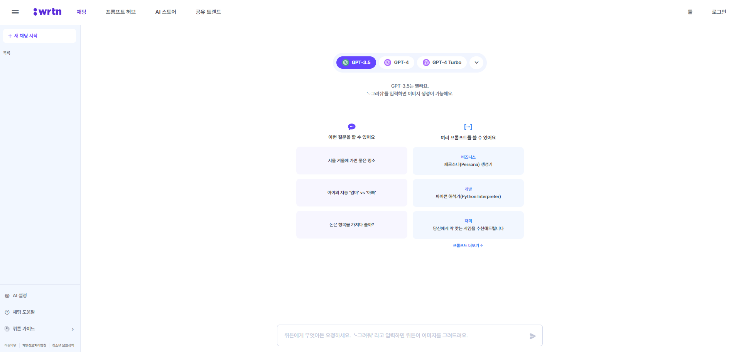Screen dimensions: 736x352
Task: Select the GPT-4 Turbo model
Action: (442, 62)
